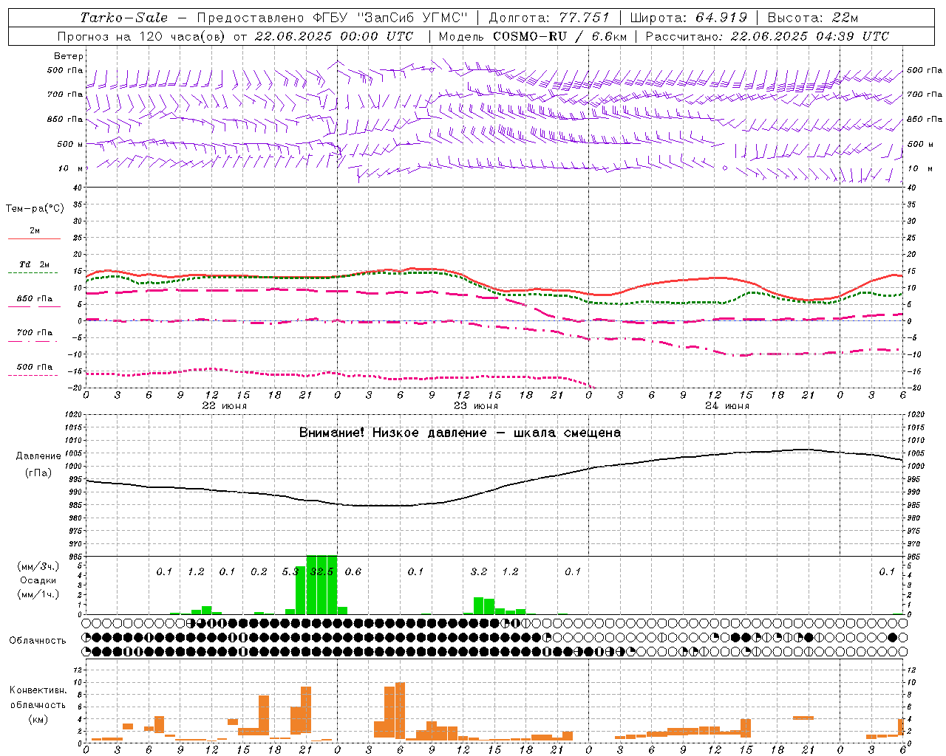Click the "Осадки" precipitation label
The height and width of the screenshot is (756, 946).
click(x=38, y=580)
